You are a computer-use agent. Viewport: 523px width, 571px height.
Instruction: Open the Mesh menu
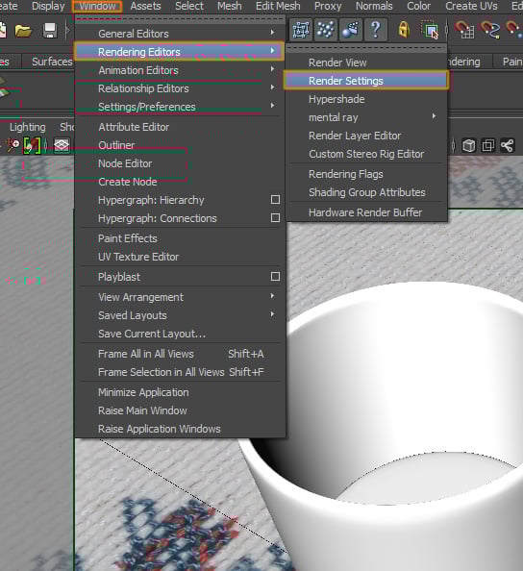pyautogui.click(x=230, y=6)
